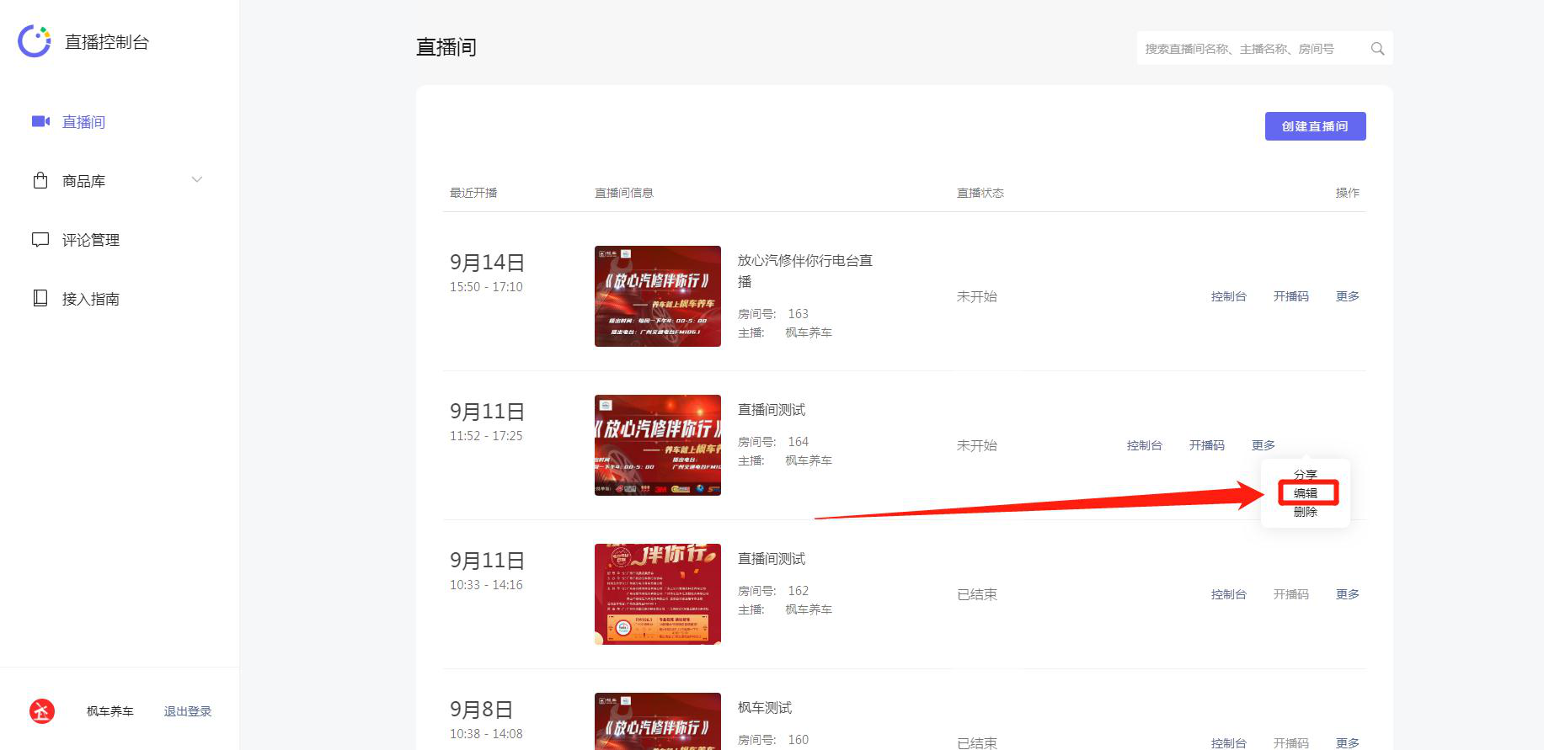Click the 直播间测试 title of room 162
The width and height of the screenshot is (1544, 750).
(x=772, y=559)
